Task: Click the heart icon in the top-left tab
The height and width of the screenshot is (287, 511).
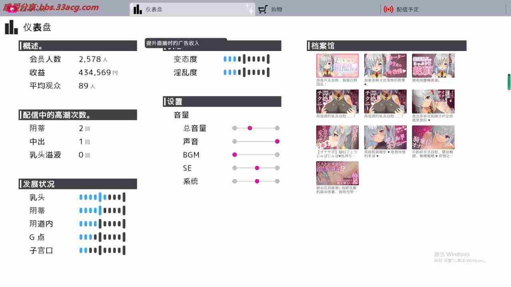Action: 13,9
